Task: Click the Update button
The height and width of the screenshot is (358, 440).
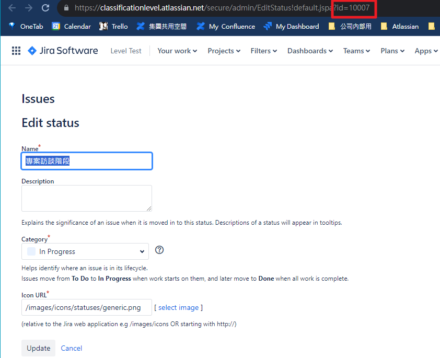Action: click(39, 348)
